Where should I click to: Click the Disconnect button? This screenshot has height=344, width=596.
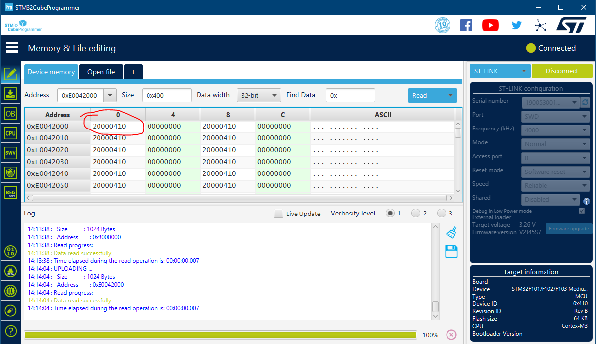pos(561,71)
